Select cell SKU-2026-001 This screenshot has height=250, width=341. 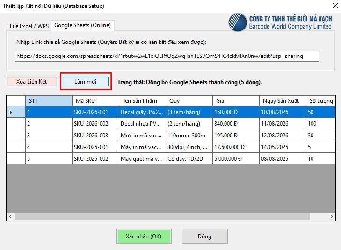click(95, 112)
